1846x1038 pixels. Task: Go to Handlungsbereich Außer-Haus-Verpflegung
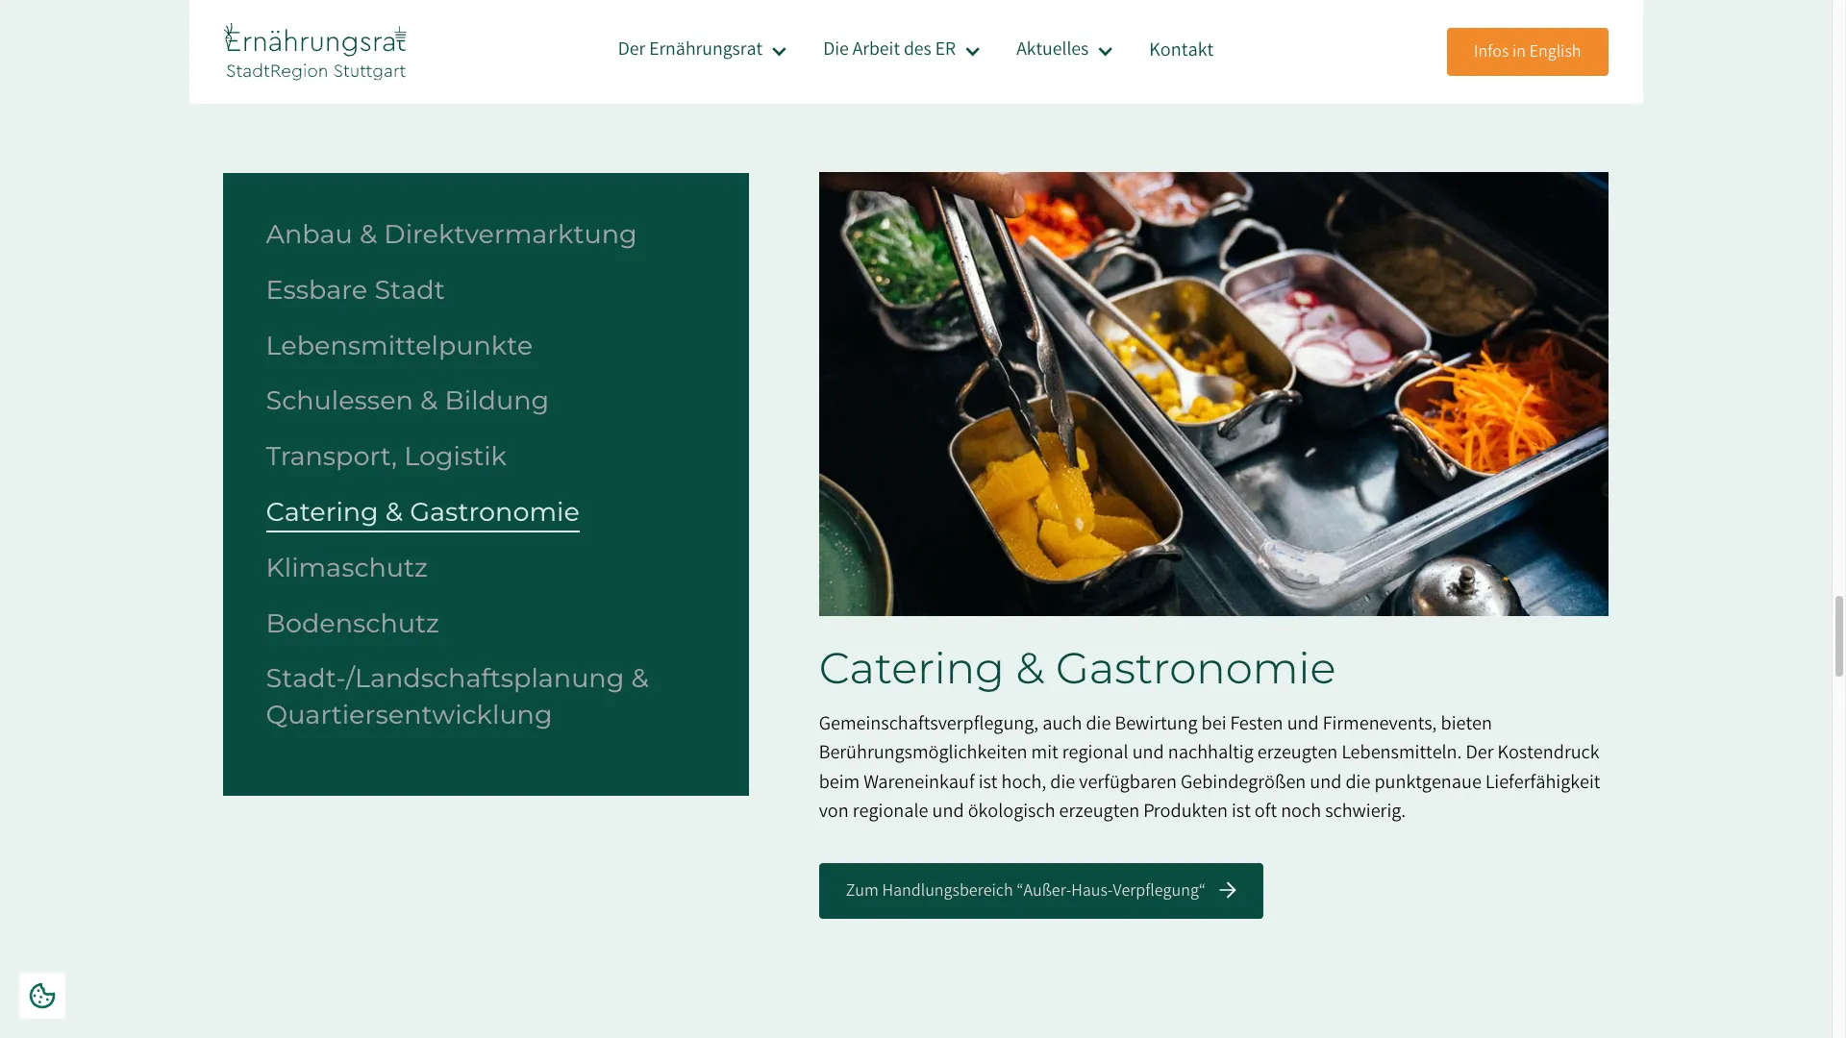[1040, 891]
